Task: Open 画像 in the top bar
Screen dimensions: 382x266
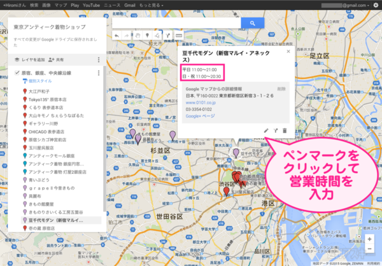Action: pyautogui.click(x=46, y=5)
